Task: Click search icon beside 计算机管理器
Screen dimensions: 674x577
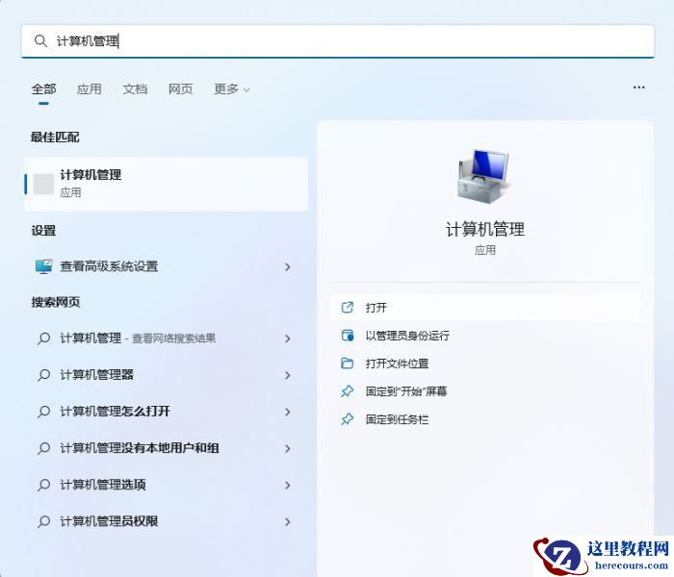Action: tap(43, 375)
